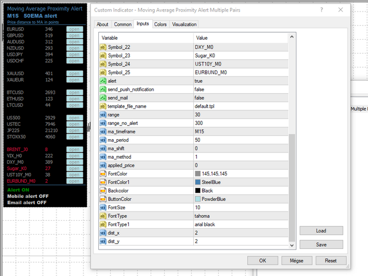Click the string icon beside Symbol_23

tap(103, 56)
